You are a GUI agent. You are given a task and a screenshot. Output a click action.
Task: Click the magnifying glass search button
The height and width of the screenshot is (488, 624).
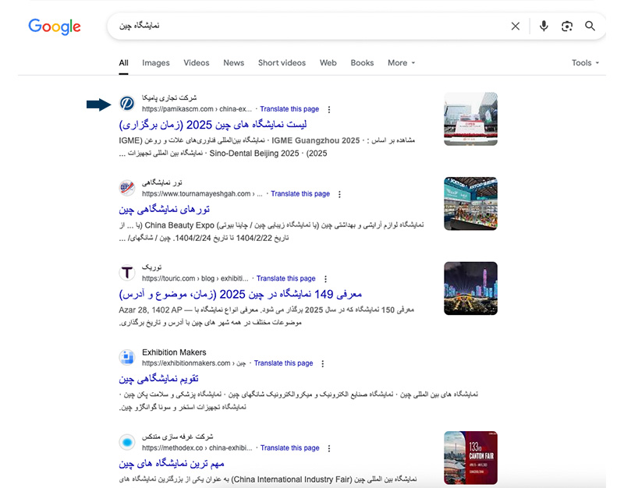pyautogui.click(x=590, y=27)
